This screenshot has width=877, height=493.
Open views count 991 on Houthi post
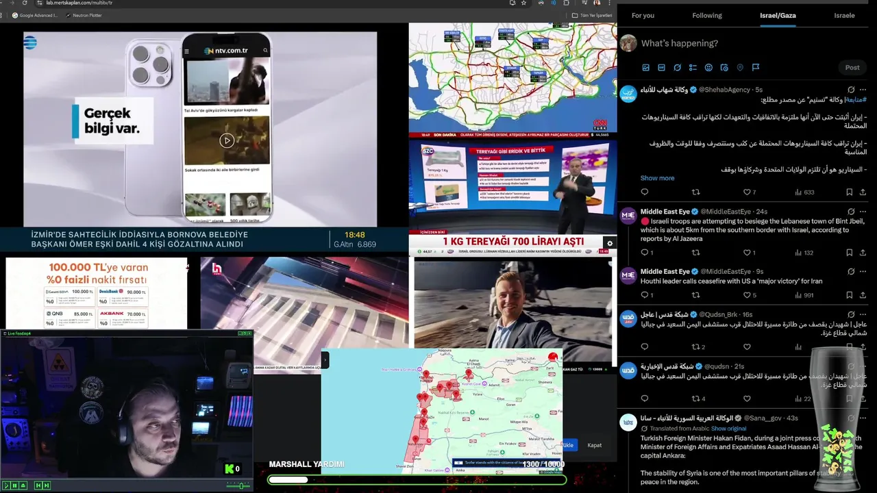[x=804, y=295]
